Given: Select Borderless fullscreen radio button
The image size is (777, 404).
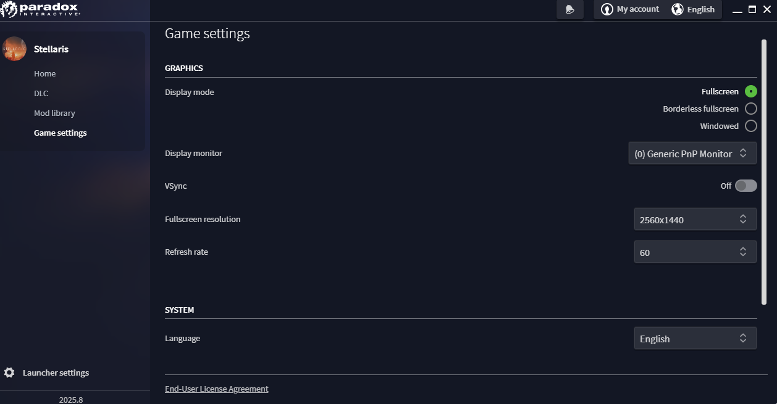Looking at the screenshot, I should (x=750, y=109).
